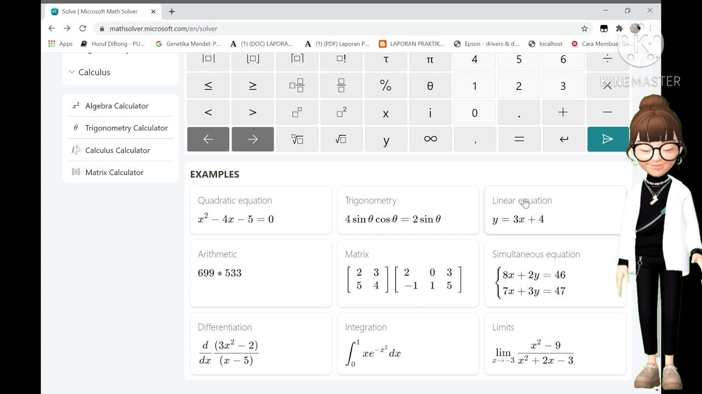Select the Matrix multiplication example
This screenshot has height=394, width=702.
tap(408, 273)
